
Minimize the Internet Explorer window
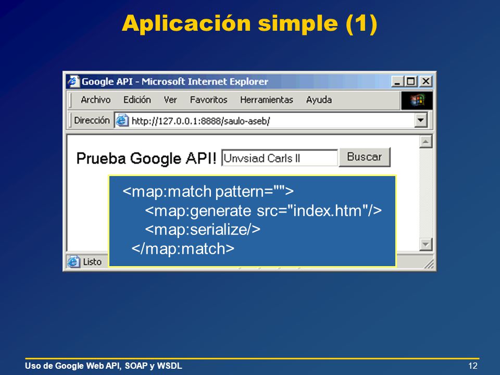(x=397, y=81)
